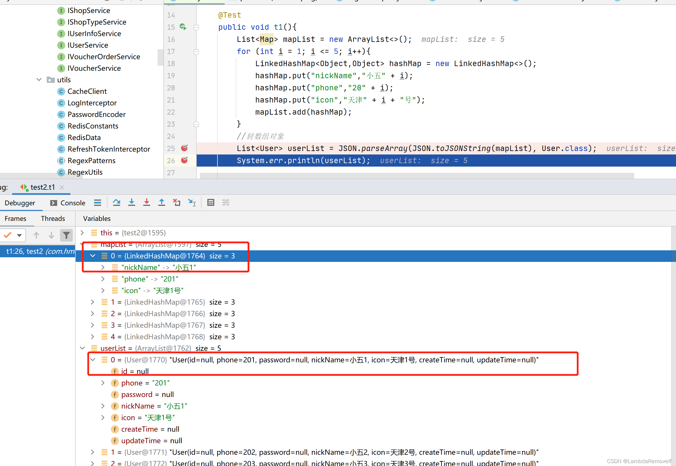Toggle the frames filter funnel button
676x466 pixels.
tap(66, 235)
